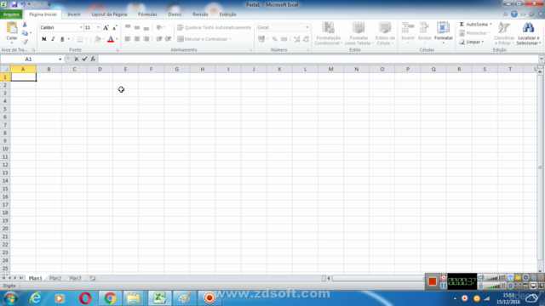545x306 pixels.
Task: Increase the indent
Action: 169,39
